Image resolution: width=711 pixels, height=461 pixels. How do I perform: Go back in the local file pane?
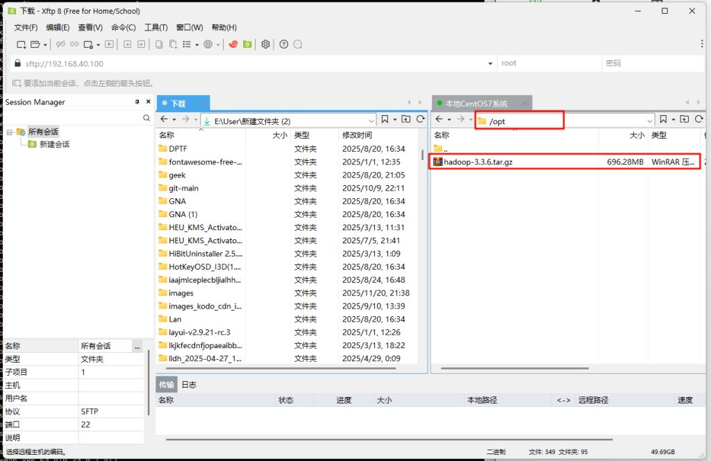click(163, 119)
